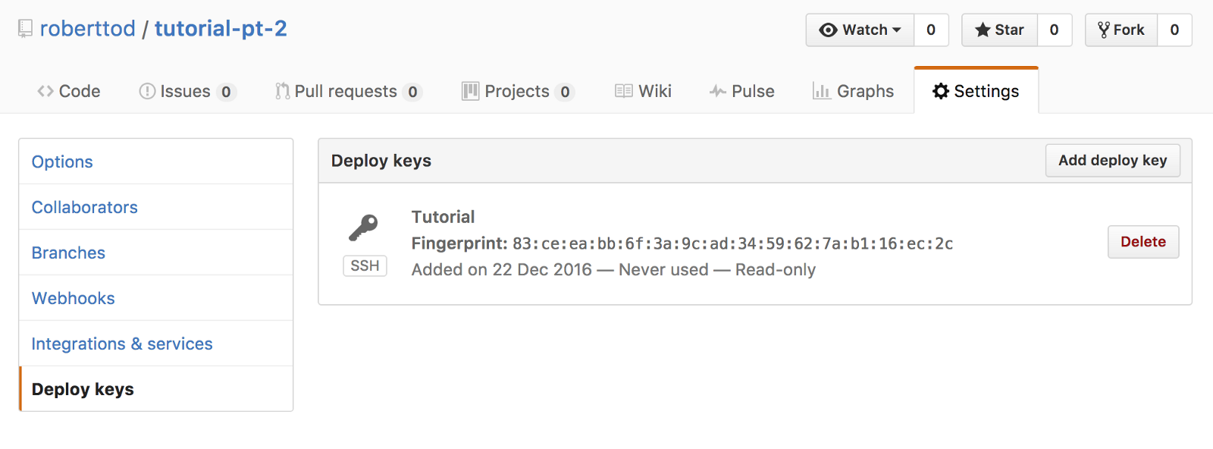Click the roberttod owner link
The image size is (1213, 449).
click(87, 29)
